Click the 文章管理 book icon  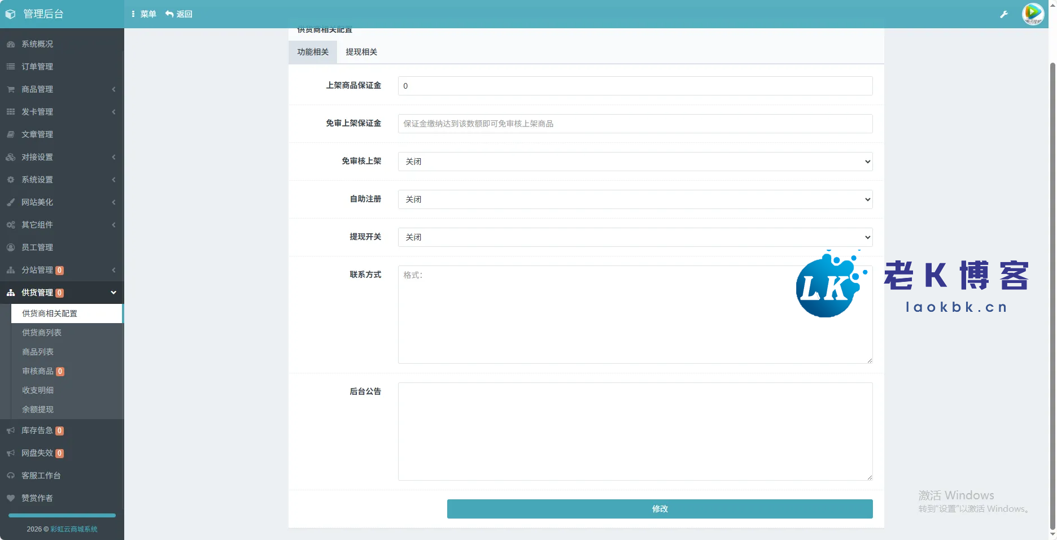tap(11, 134)
